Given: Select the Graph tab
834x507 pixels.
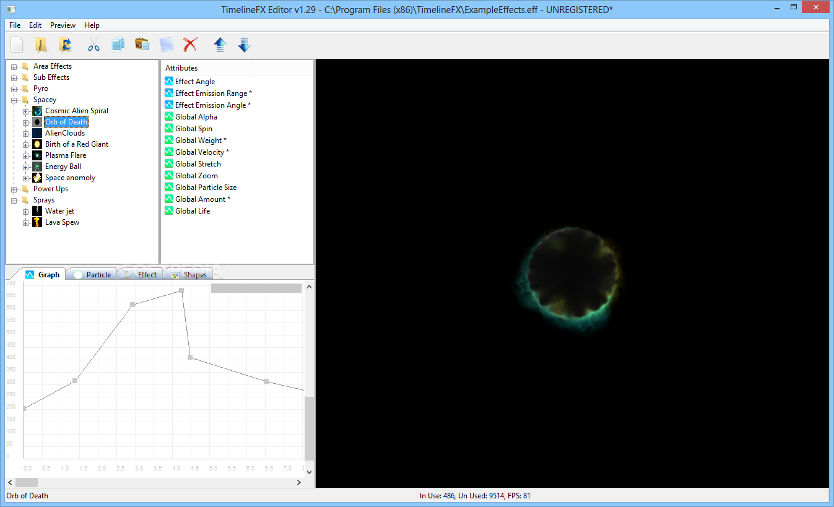Looking at the screenshot, I should coord(43,274).
